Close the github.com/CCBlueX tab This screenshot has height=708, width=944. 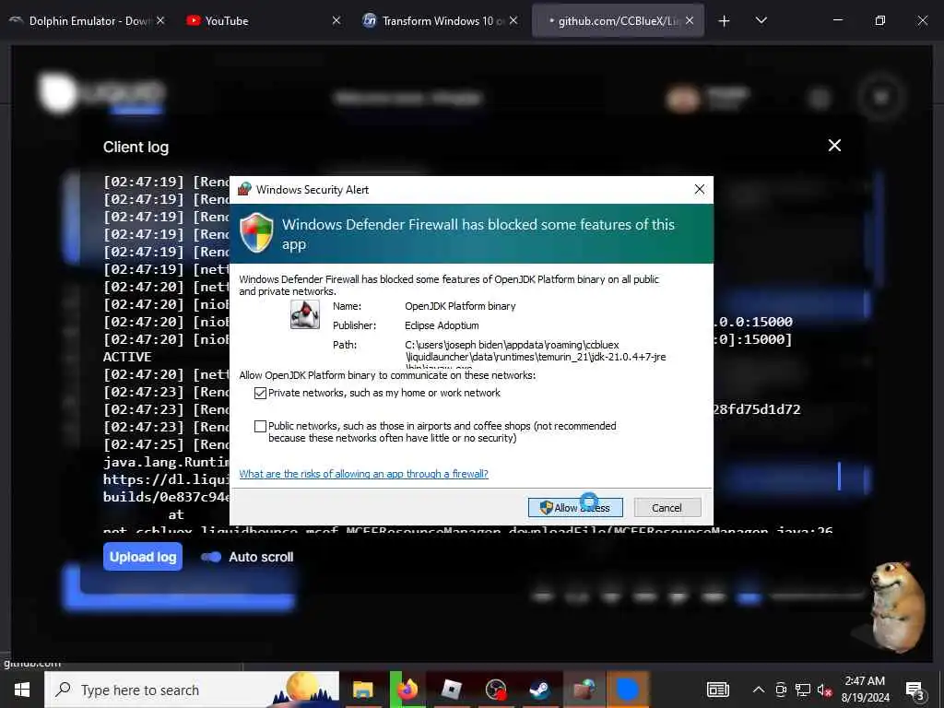[690, 20]
